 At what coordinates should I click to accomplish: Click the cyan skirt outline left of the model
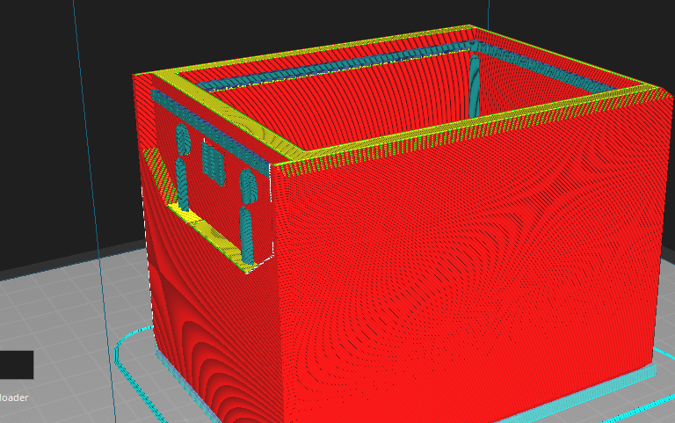click(119, 352)
